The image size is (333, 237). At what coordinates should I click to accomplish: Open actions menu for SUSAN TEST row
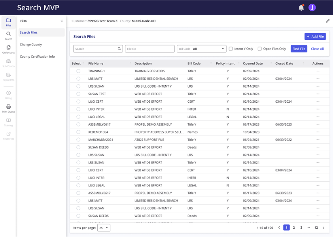pyautogui.click(x=318, y=94)
